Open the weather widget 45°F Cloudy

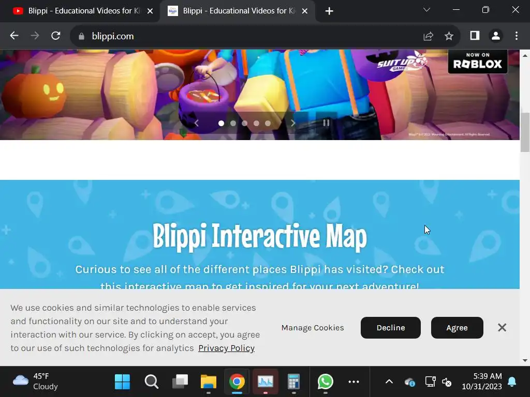(x=35, y=381)
